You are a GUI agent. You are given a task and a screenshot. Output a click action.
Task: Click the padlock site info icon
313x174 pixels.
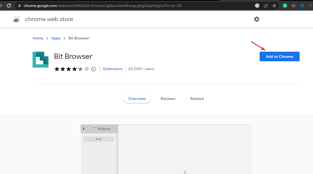(19, 6)
